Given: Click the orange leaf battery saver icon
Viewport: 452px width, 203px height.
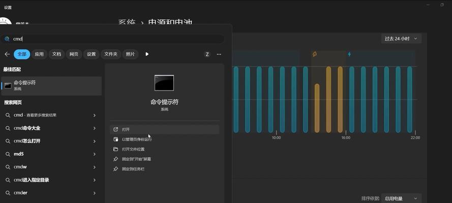Looking at the screenshot, I should (315, 54).
